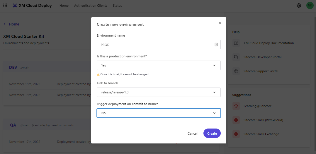
Task: Click the Sitecore Slack (#xm-cloud) icon
Action: [236, 120]
